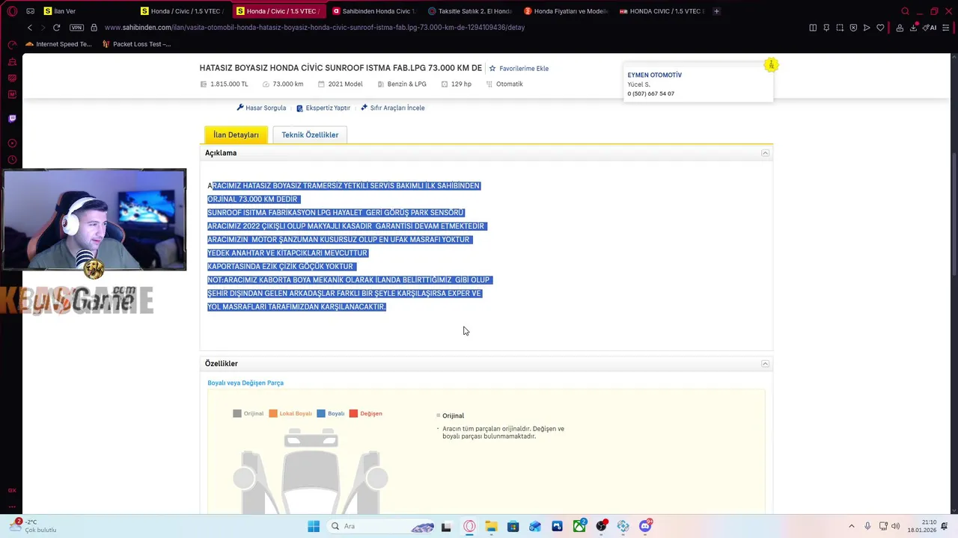Click the car damage diagram image
This screenshot has width=958, height=538.
point(311,471)
